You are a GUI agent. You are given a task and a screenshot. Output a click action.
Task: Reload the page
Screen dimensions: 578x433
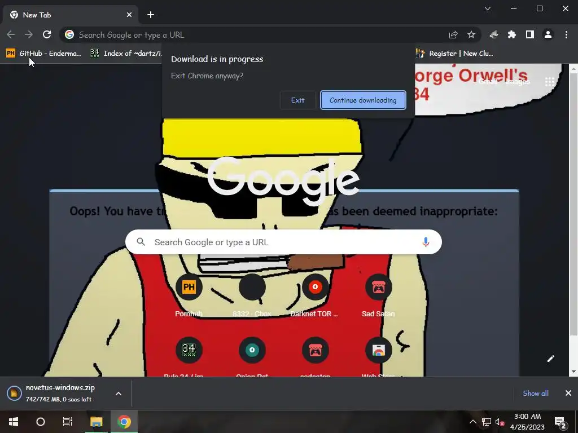coord(47,34)
